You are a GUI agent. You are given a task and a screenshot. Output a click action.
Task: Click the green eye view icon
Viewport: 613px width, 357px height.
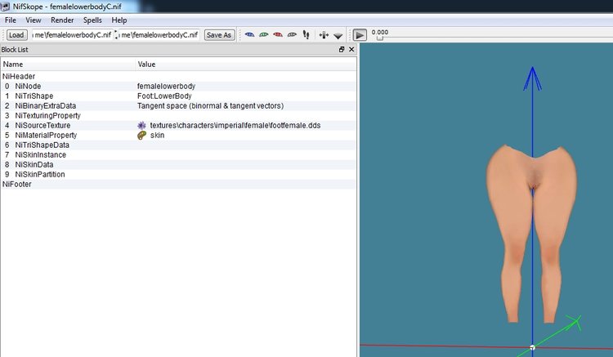pos(264,35)
